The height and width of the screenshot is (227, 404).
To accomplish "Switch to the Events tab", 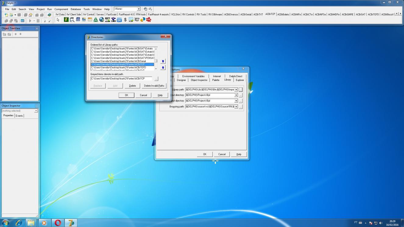I will 19,116.
